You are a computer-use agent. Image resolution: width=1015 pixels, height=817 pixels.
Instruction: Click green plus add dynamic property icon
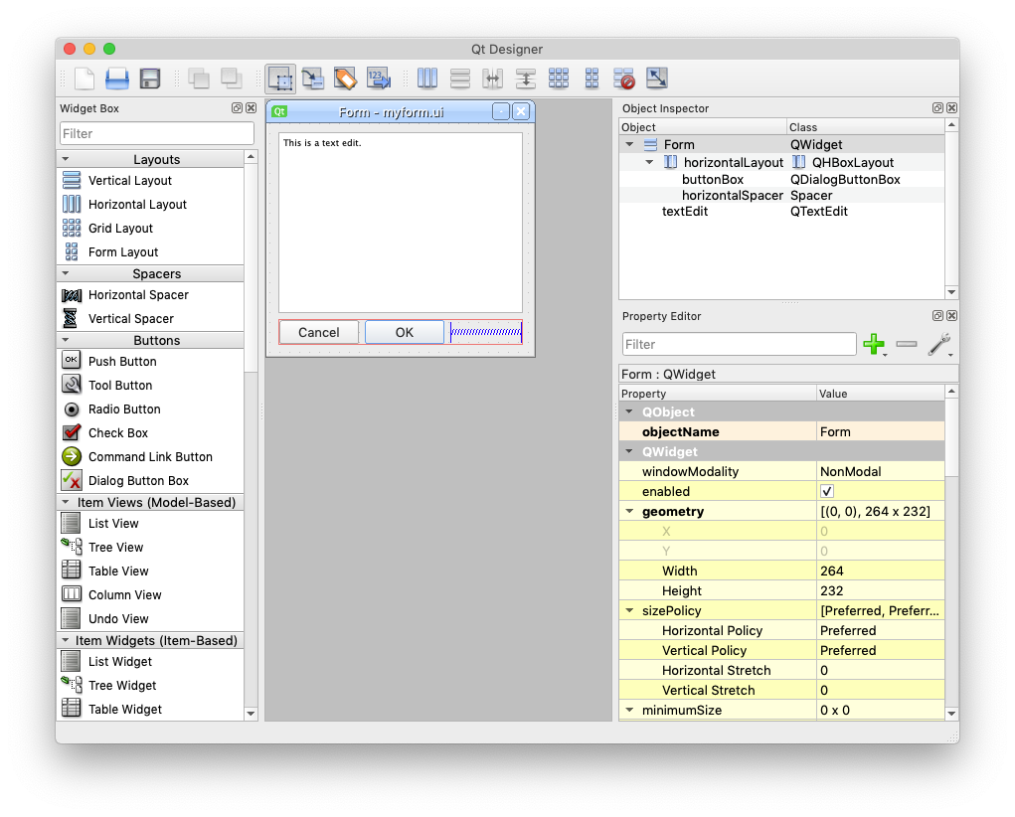pyautogui.click(x=874, y=344)
